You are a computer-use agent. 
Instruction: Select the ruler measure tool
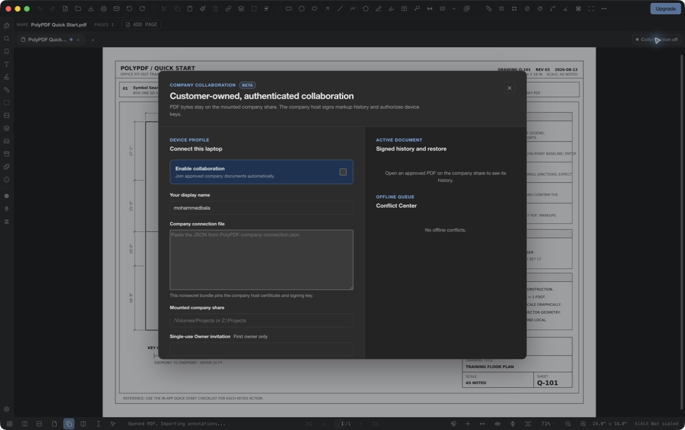coord(489,9)
